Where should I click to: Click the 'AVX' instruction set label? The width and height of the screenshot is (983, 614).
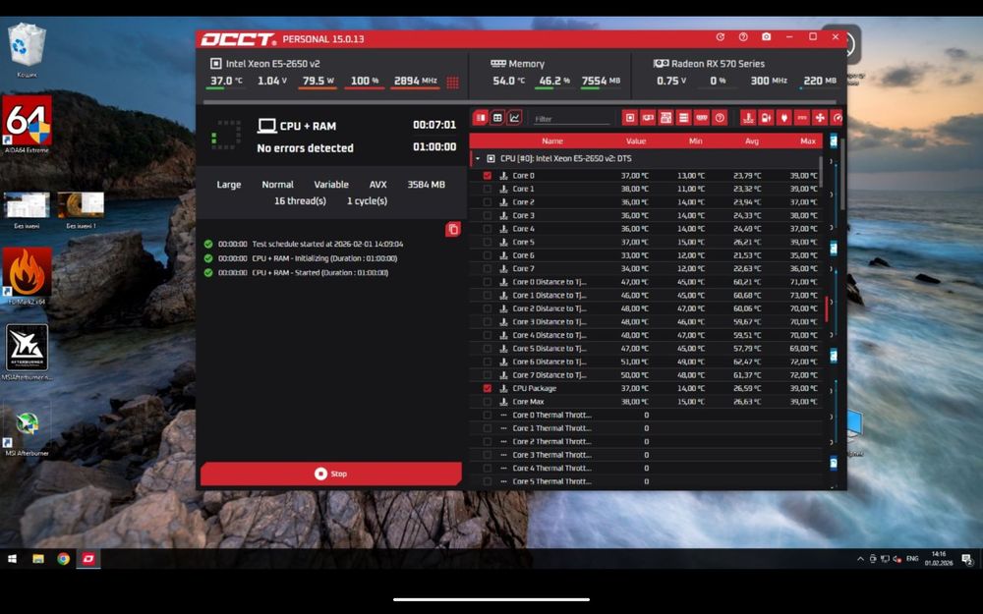(378, 185)
